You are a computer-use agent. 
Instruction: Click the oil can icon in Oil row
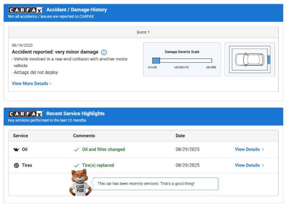16,149
